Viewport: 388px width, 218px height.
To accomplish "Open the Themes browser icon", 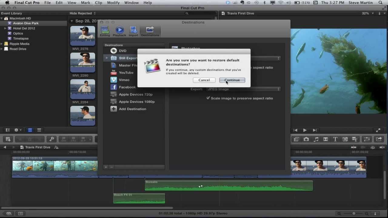I will [355, 139].
